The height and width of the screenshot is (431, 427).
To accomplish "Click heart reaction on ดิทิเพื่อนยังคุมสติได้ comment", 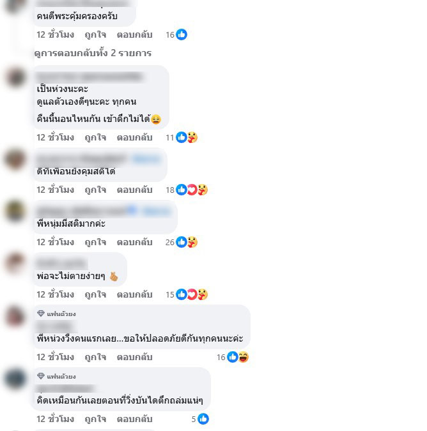I will pyautogui.click(x=192, y=190).
